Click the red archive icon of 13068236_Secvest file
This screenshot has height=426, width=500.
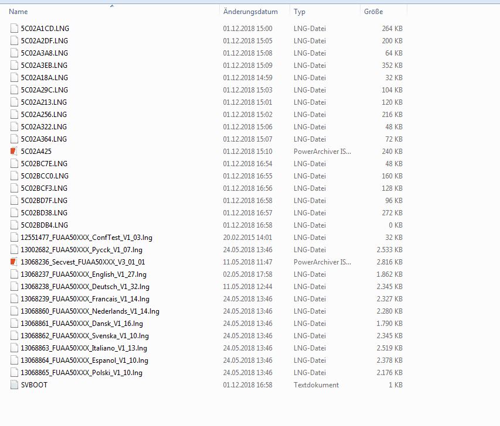click(15, 262)
